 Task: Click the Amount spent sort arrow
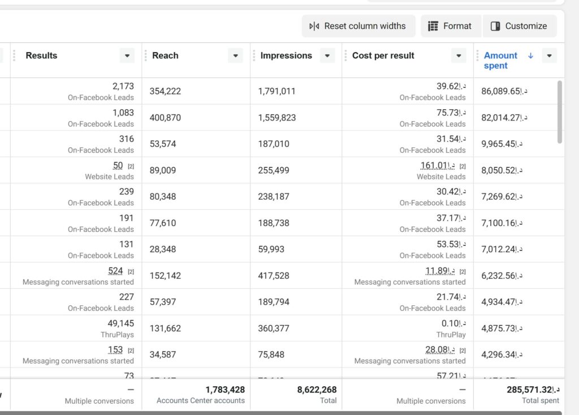(x=530, y=56)
